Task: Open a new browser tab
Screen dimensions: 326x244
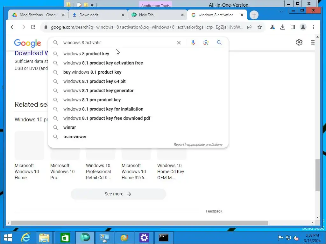Action: (x=254, y=15)
